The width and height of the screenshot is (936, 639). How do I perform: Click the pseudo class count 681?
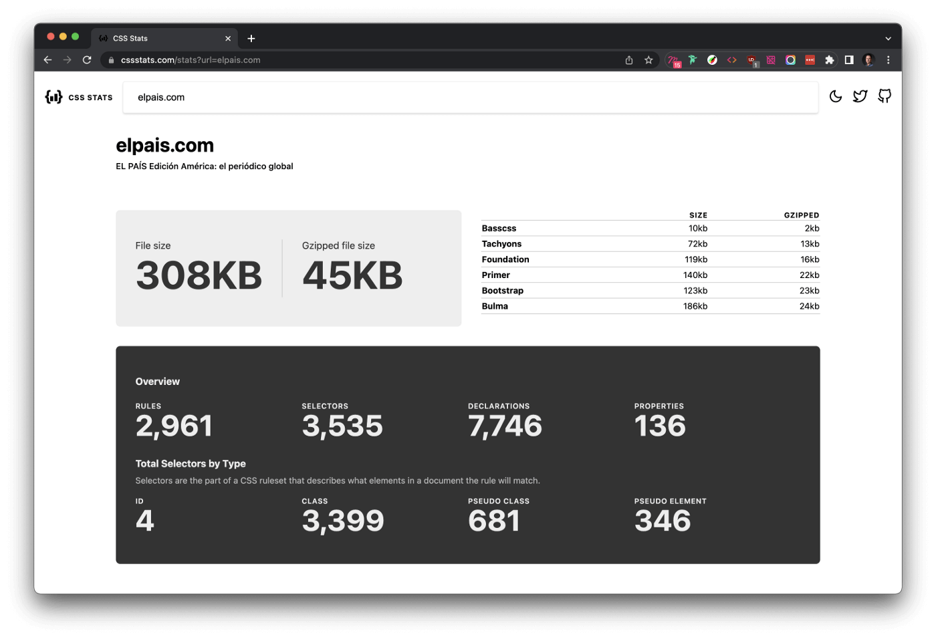tap(494, 521)
